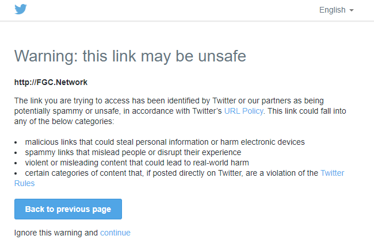
Task: Click the bullet dot before "certain categories"
Action: [x=16, y=173]
